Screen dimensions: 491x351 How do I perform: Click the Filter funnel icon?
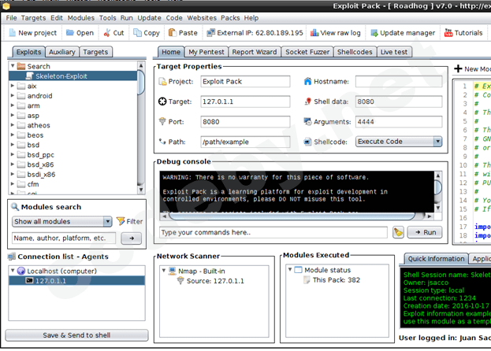(x=121, y=222)
